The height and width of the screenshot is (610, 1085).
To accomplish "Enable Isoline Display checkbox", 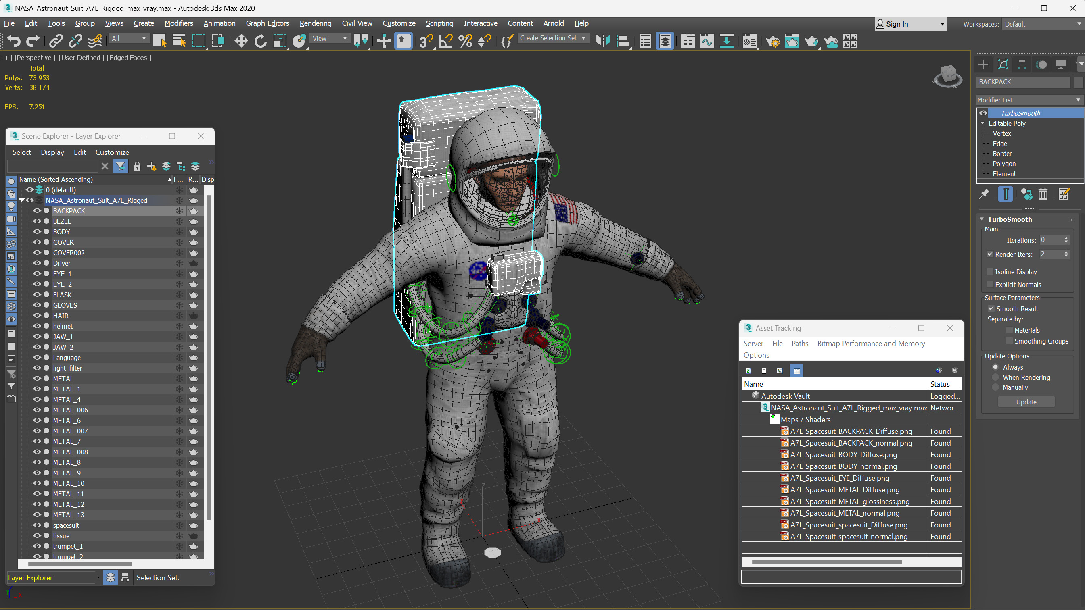I will [990, 271].
